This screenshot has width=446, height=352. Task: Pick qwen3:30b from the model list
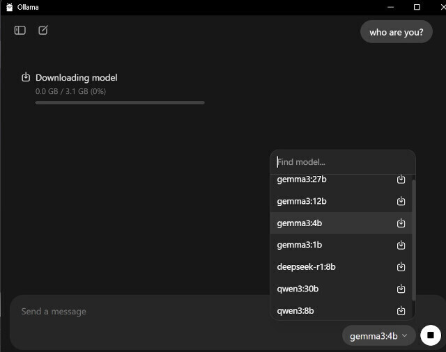pos(341,289)
